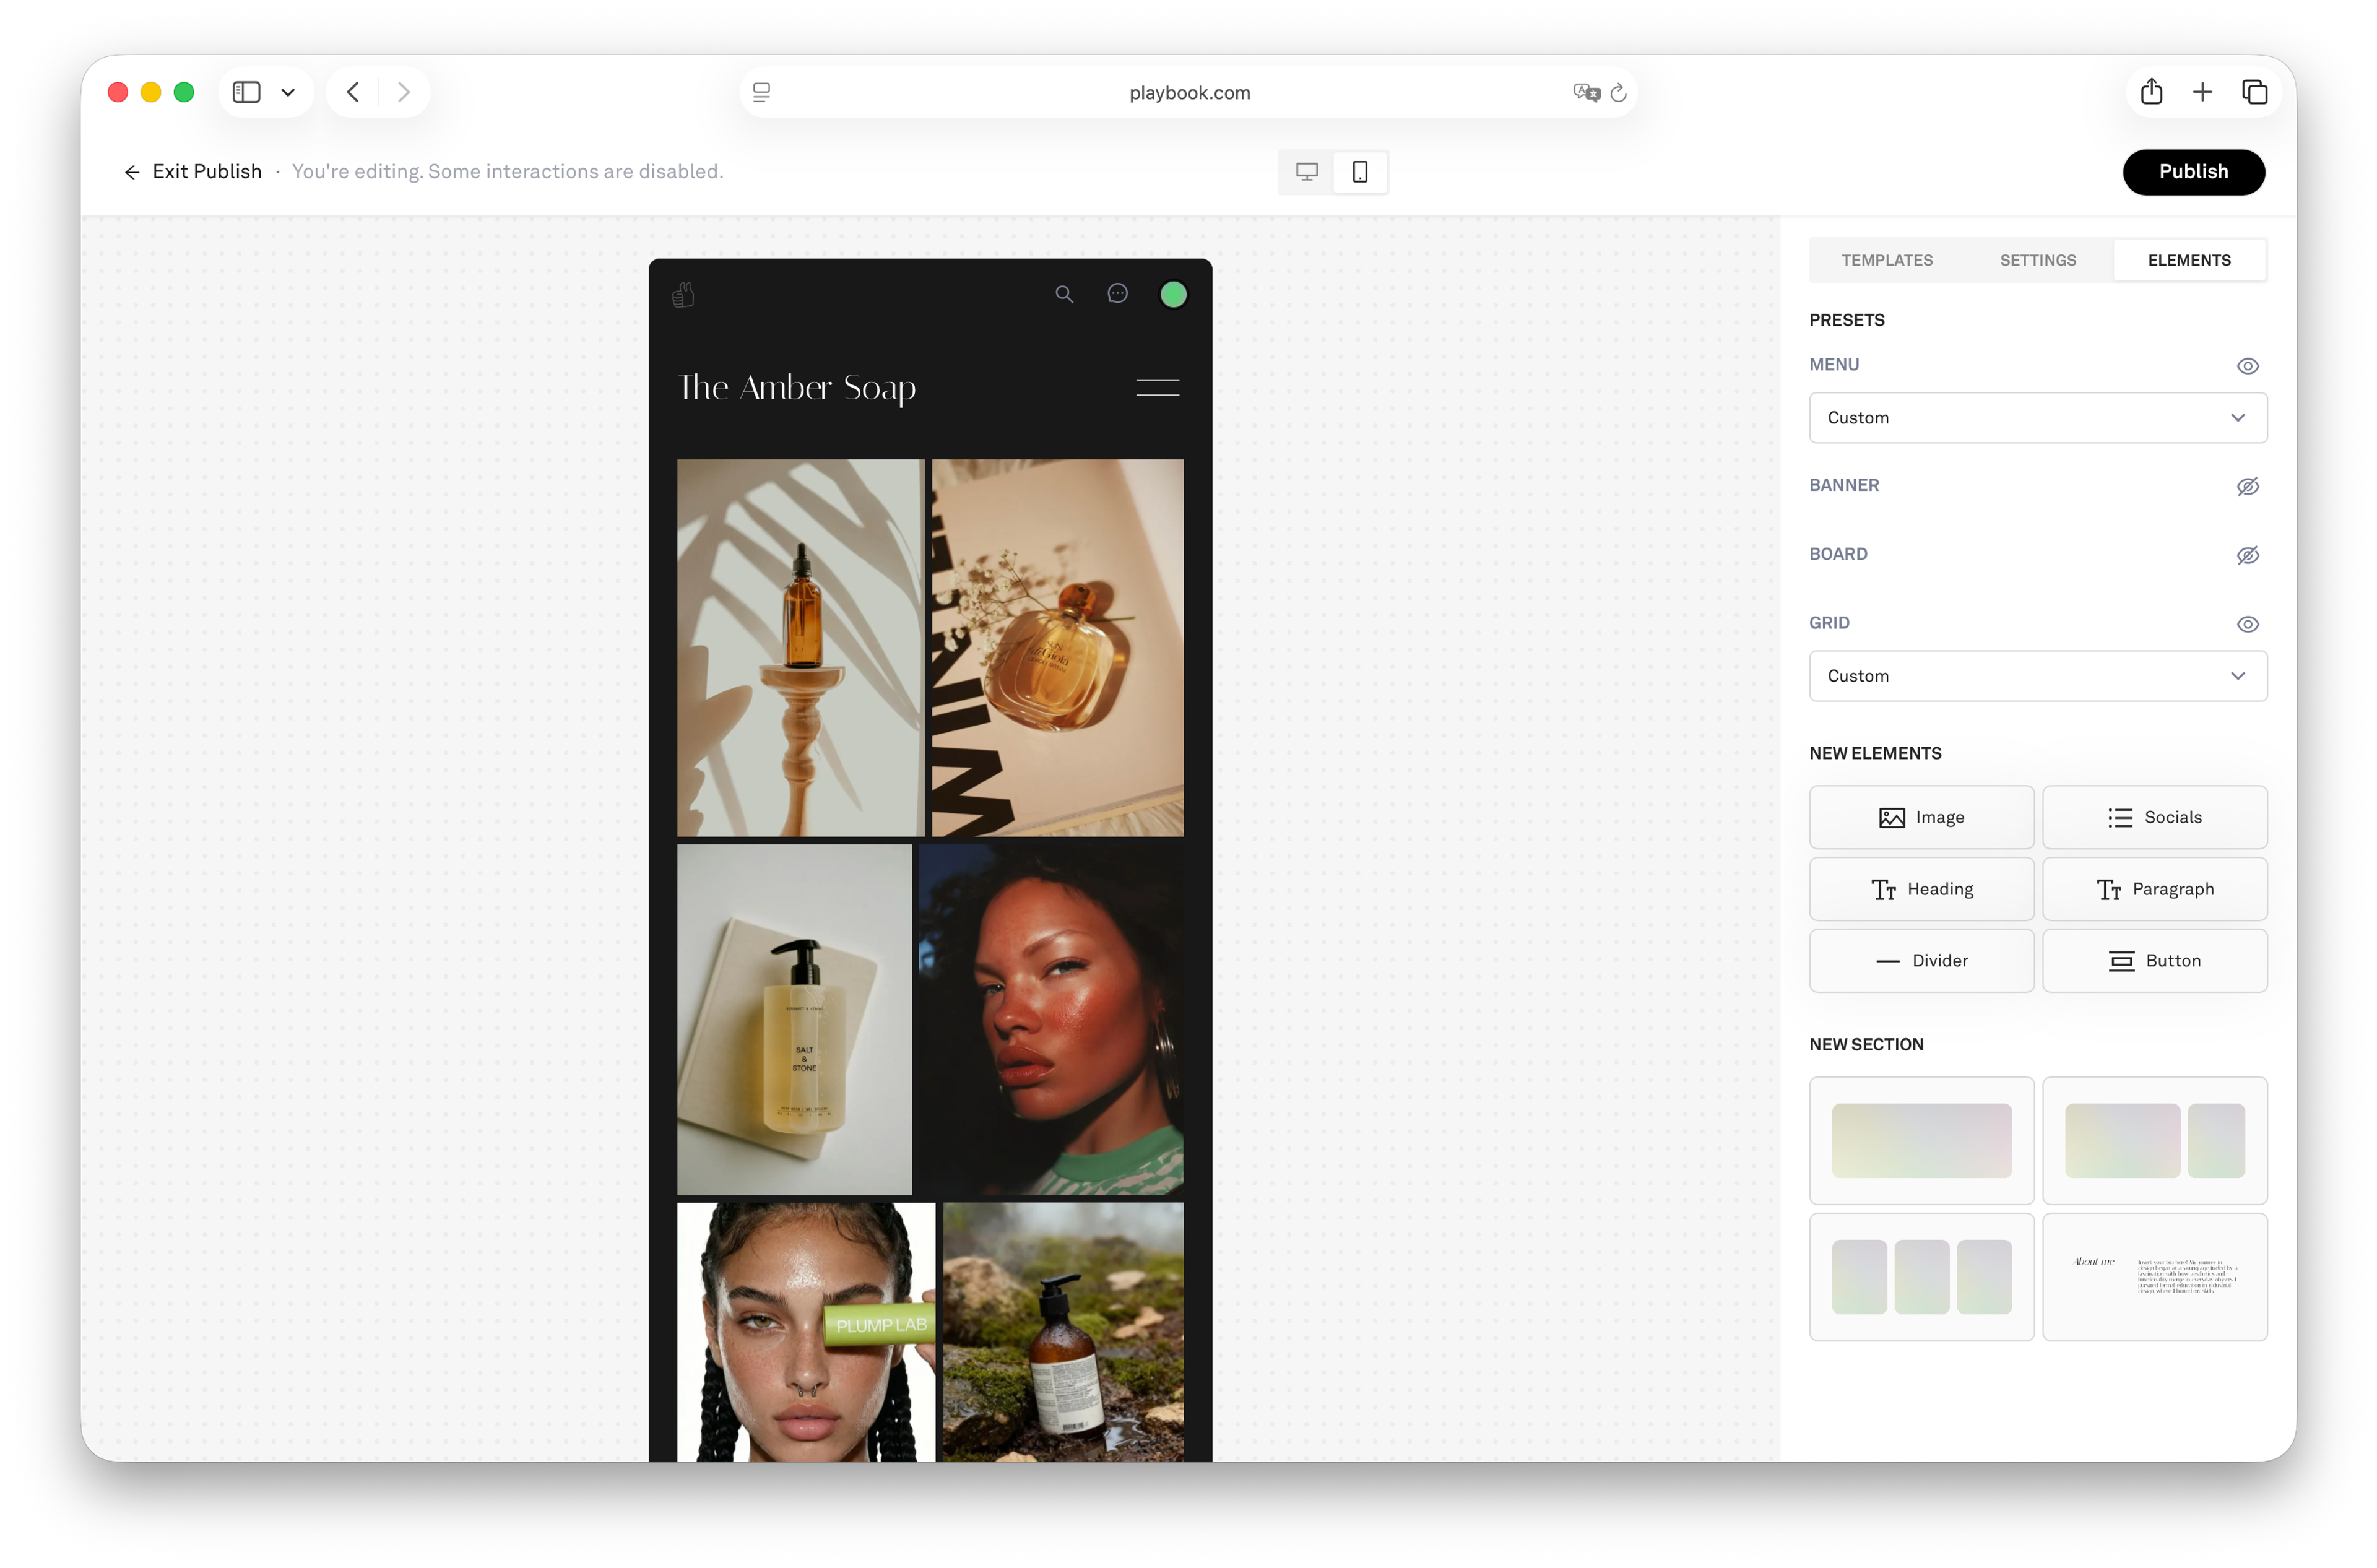This screenshot has width=2377, height=1568.
Task: Click the NEW ELEMENTS section heading
Action: (1875, 754)
